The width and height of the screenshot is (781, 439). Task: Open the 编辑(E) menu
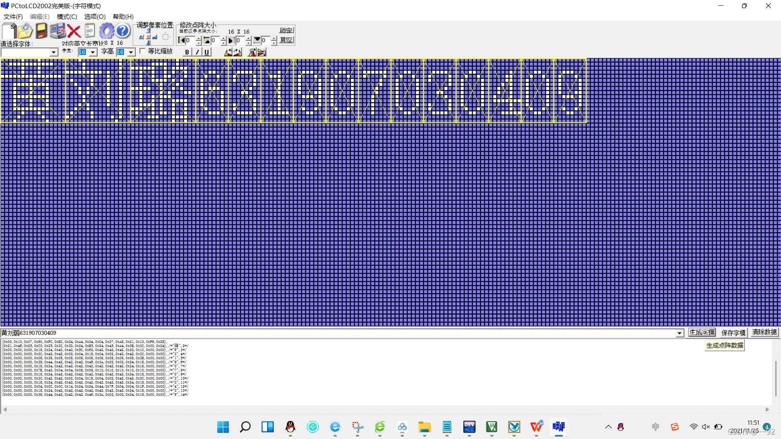click(x=40, y=17)
